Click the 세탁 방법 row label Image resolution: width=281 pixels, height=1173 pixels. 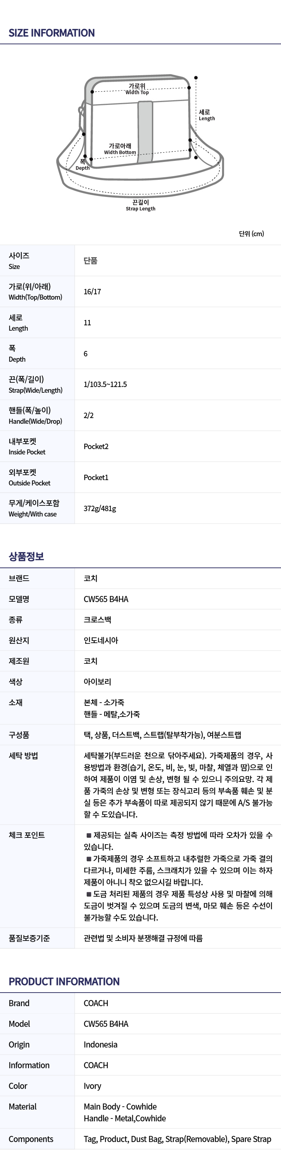click(23, 755)
